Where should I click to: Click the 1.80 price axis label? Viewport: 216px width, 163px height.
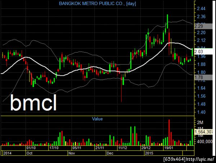(201, 72)
